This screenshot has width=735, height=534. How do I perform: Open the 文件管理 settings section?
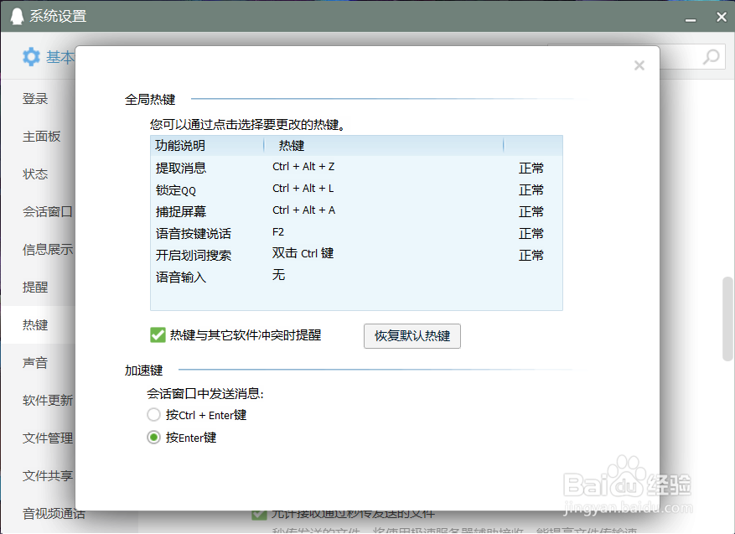point(47,438)
